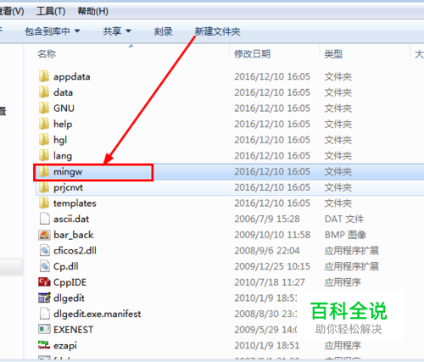424x362 pixels.
Task: Select the hgl folder icon
Action: 44,140
